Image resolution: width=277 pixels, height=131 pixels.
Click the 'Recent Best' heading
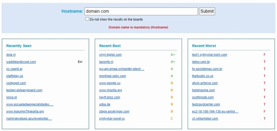[110, 46]
